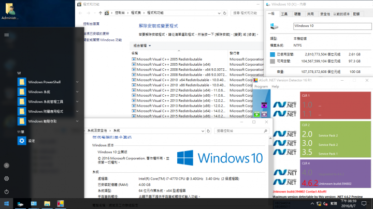
Task: Switch to the Control Panel taskbar icon
Action: point(34,203)
